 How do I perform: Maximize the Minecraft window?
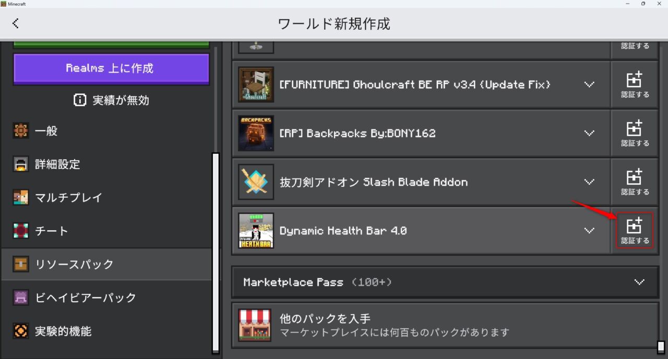[643, 4]
